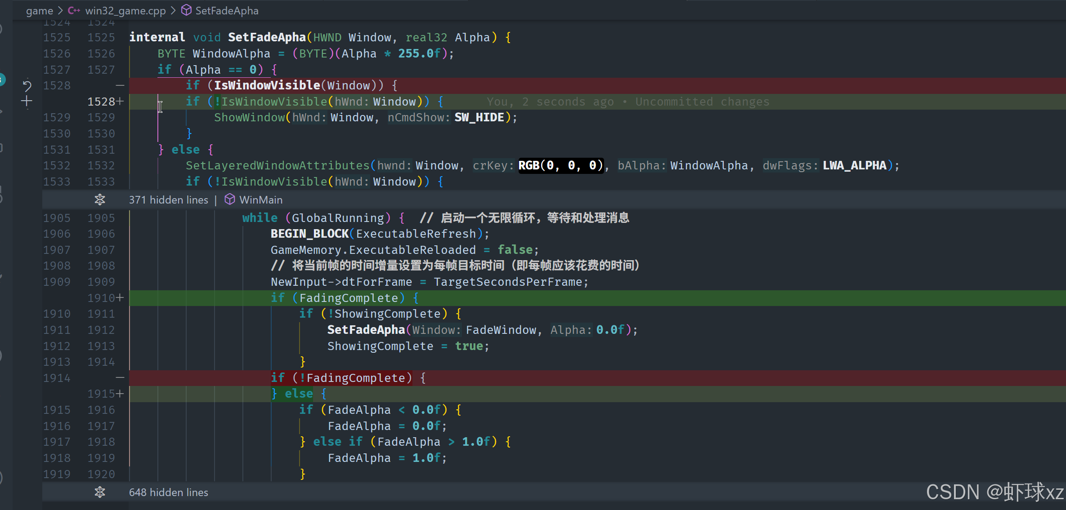Click deleted line 1914 minus marker

[x=120, y=378]
